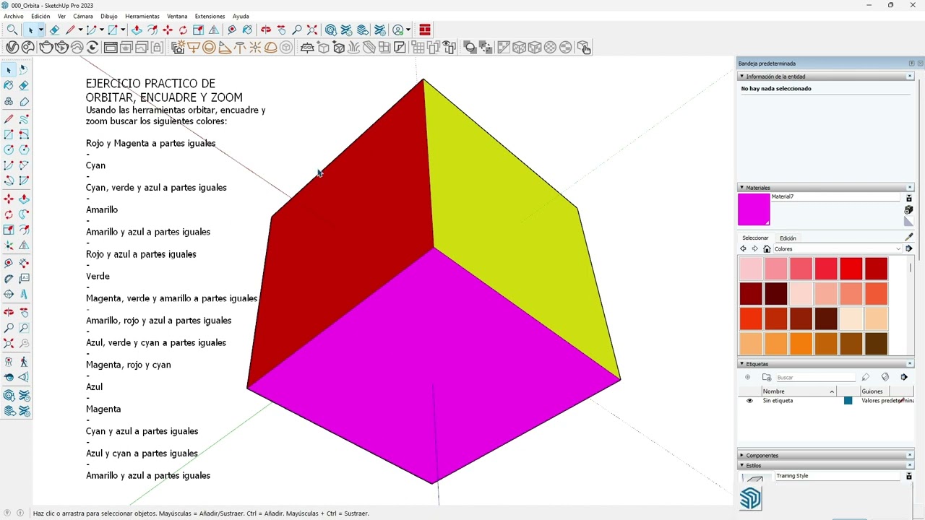This screenshot has width=925, height=520.
Task: Click blue color box for Sin etiqueta
Action: pos(848,401)
